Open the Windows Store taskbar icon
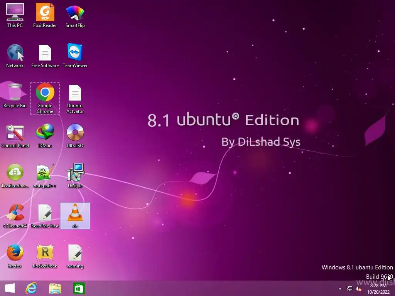 (79, 288)
